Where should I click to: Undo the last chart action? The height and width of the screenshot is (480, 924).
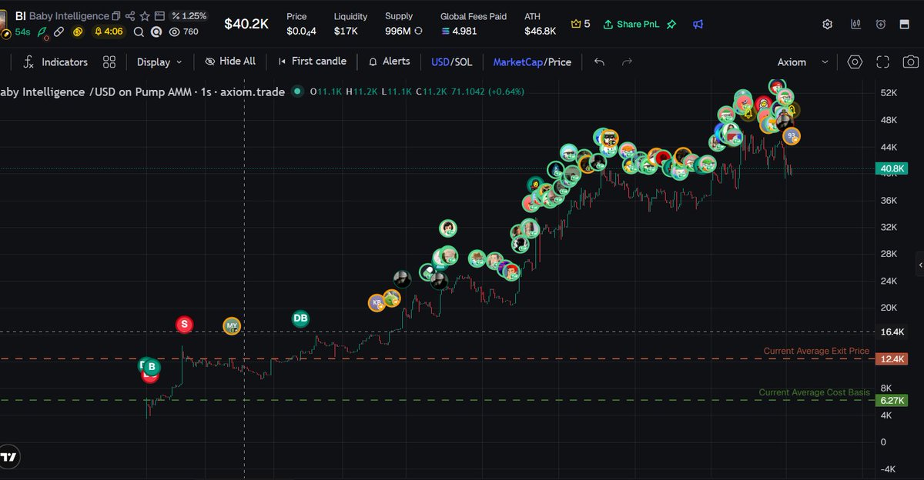(600, 62)
